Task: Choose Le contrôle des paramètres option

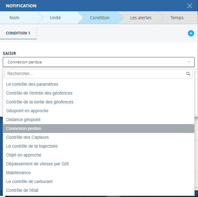Action: coord(32,84)
